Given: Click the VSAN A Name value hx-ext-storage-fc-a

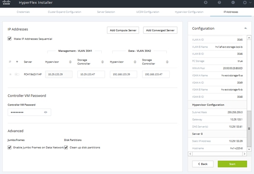Looking at the screenshot, I should (232, 75).
